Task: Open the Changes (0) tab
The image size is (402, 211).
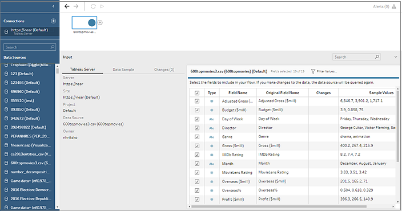Action: point(164,70)
